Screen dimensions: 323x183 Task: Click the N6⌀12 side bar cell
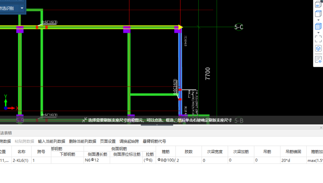point(97,160)
